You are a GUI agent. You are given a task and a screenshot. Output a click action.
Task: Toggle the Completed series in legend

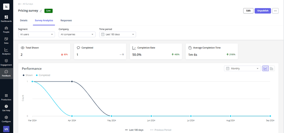pos(43,75)
